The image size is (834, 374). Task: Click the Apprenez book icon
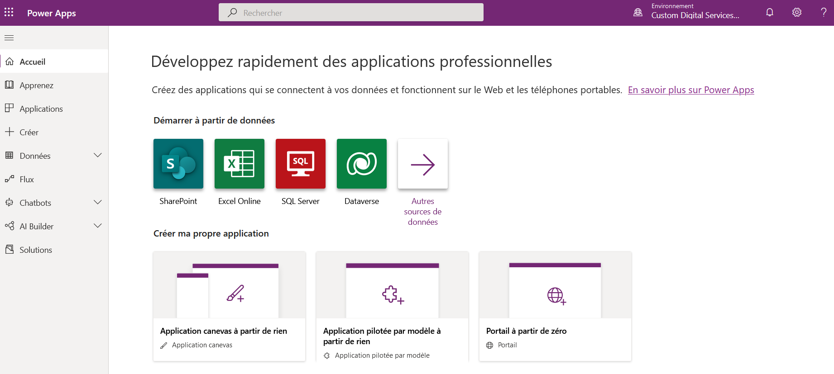[x=10, y=85]
